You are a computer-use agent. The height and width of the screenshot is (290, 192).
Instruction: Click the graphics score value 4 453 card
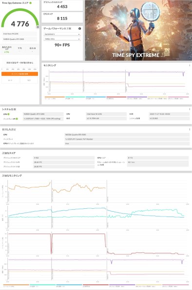tap(62, 6)
